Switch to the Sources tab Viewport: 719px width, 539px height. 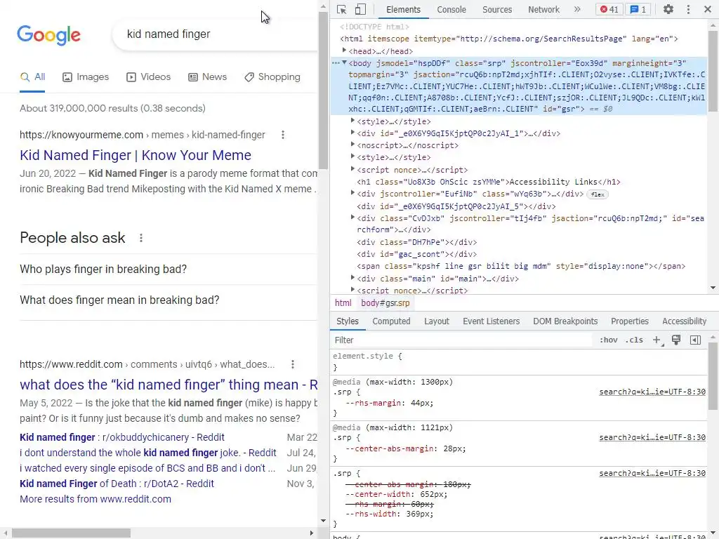click(497, 9)
